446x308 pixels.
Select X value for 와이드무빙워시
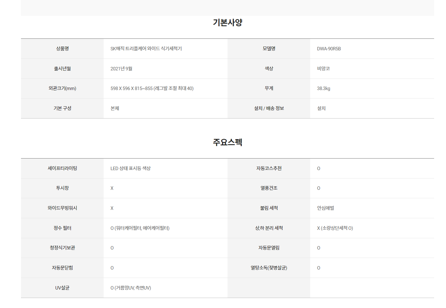112,208
